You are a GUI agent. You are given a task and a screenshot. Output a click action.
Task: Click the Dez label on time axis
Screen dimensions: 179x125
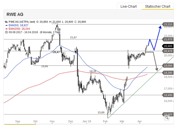click(x=71, y=121)
